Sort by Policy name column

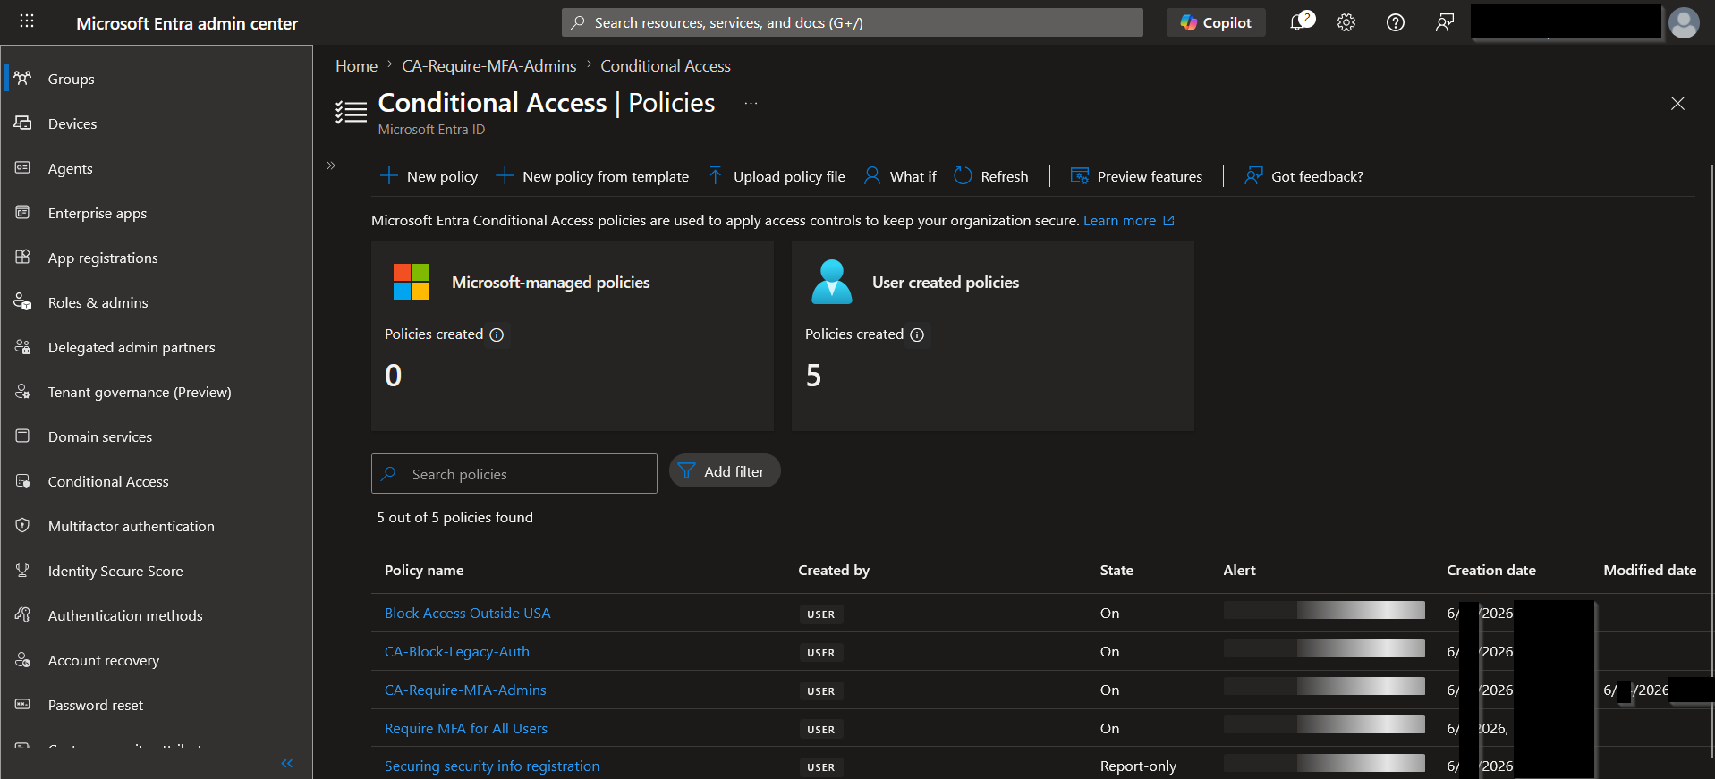[x=424, y=571]
